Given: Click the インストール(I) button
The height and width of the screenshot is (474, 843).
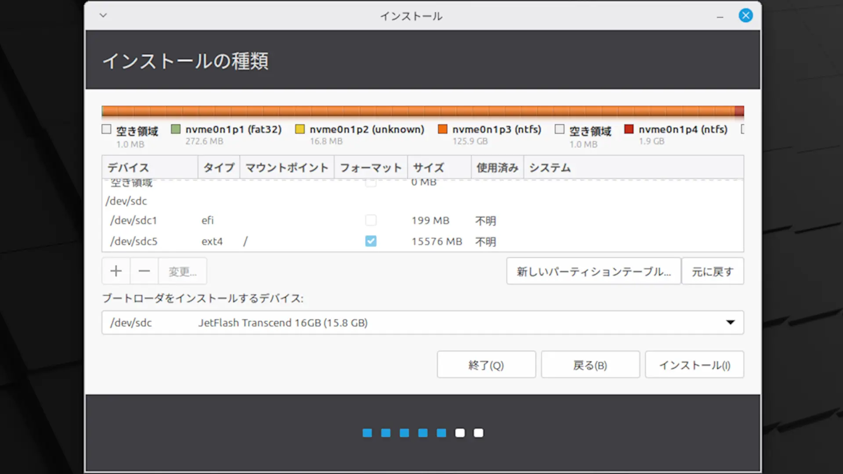Looking at the screenshot, I should pos(694,365).
